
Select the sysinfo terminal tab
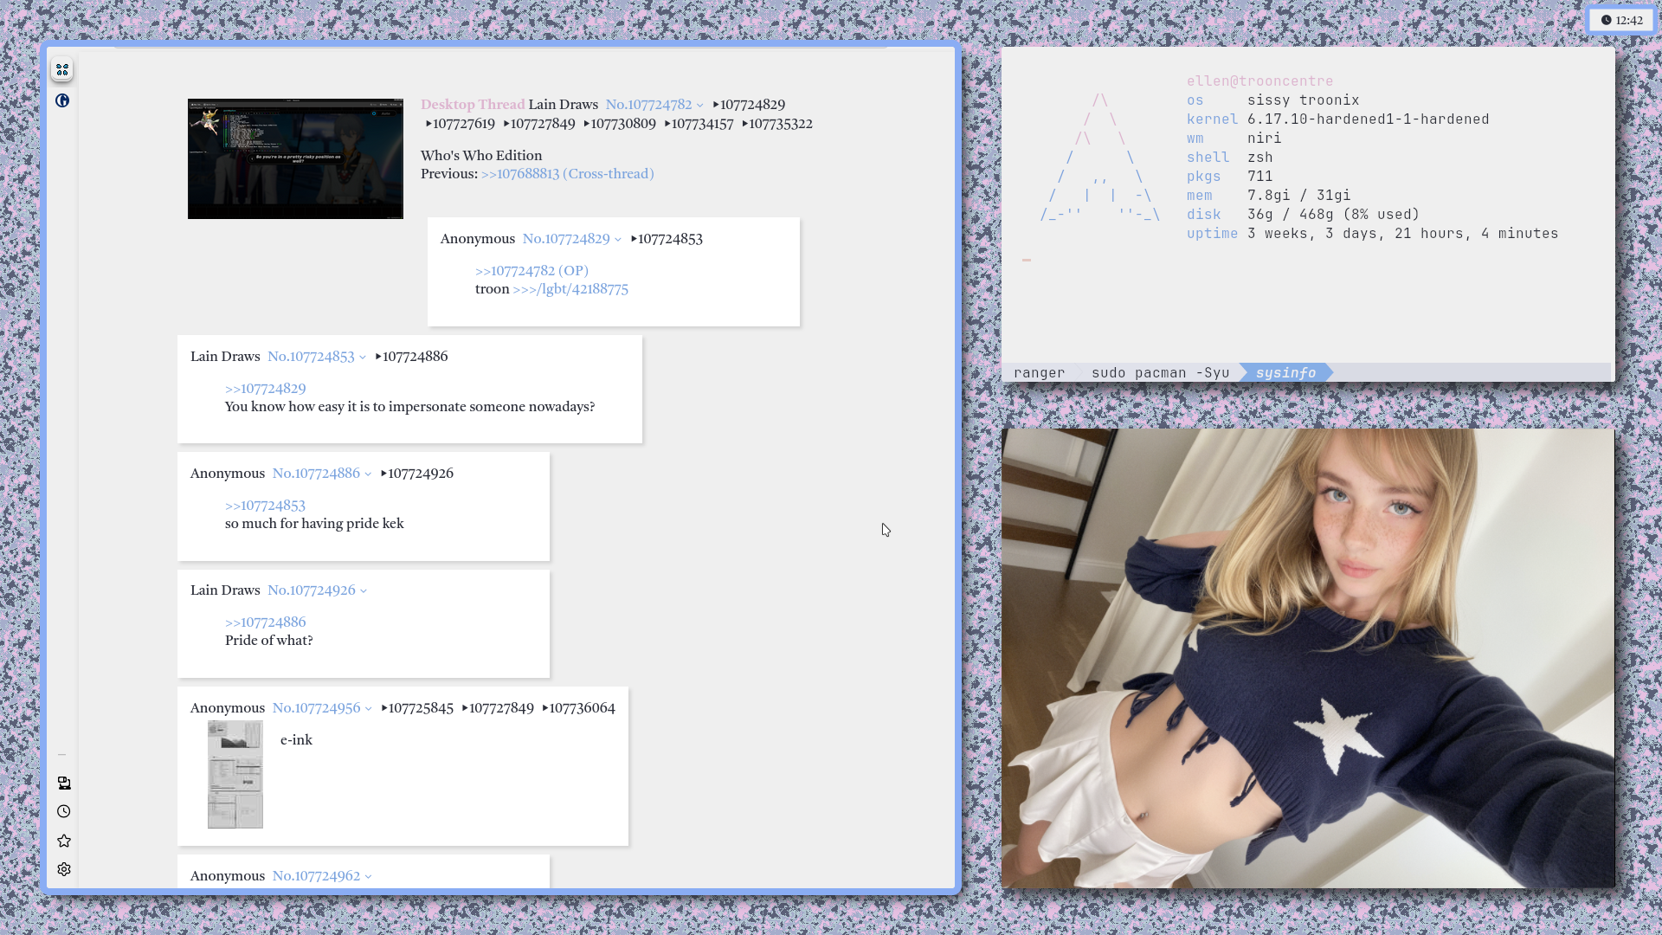[x=1285, y=372]
